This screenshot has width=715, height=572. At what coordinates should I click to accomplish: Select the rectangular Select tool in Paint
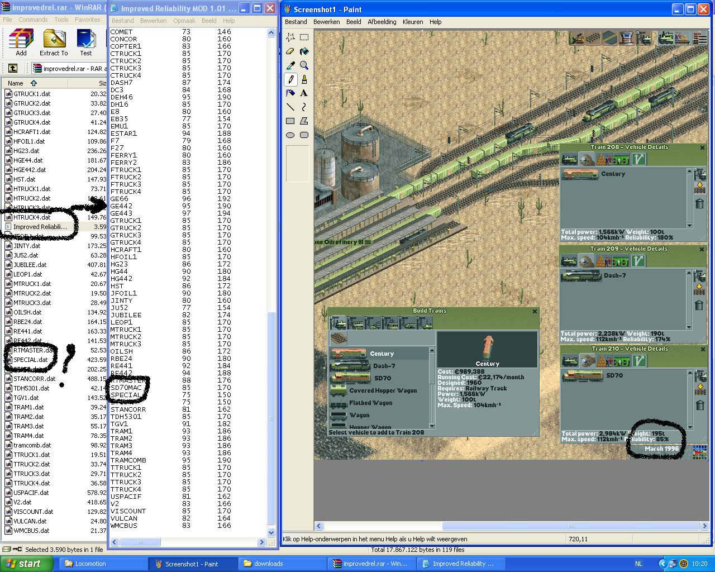304,37
